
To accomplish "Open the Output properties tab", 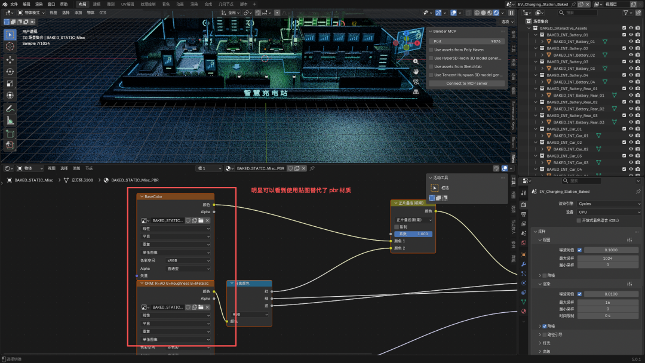I will tap(524, 214).
